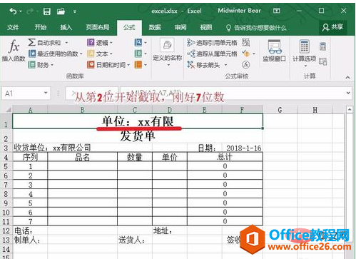This screenshot has width=356, height=259.
Task: Open the 财务 functions dropdown
Action: [x=41, y=65]
